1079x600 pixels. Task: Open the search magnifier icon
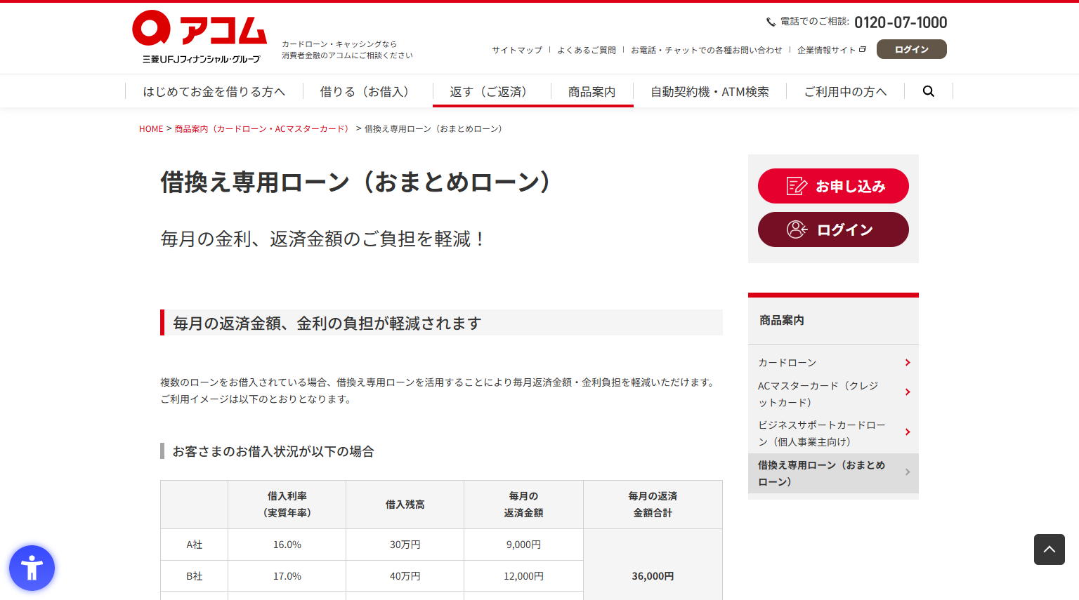tap(929, 91)
